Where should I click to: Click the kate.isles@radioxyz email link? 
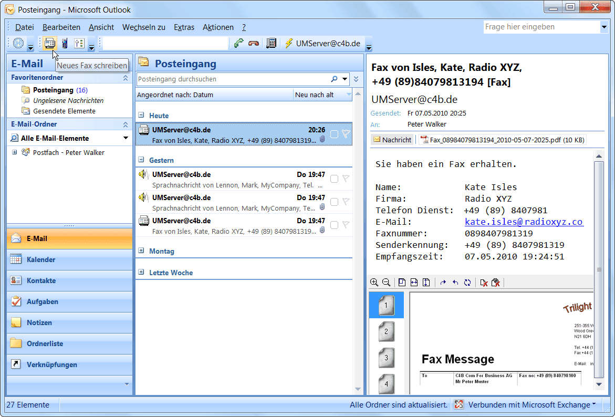click(524, 222)
